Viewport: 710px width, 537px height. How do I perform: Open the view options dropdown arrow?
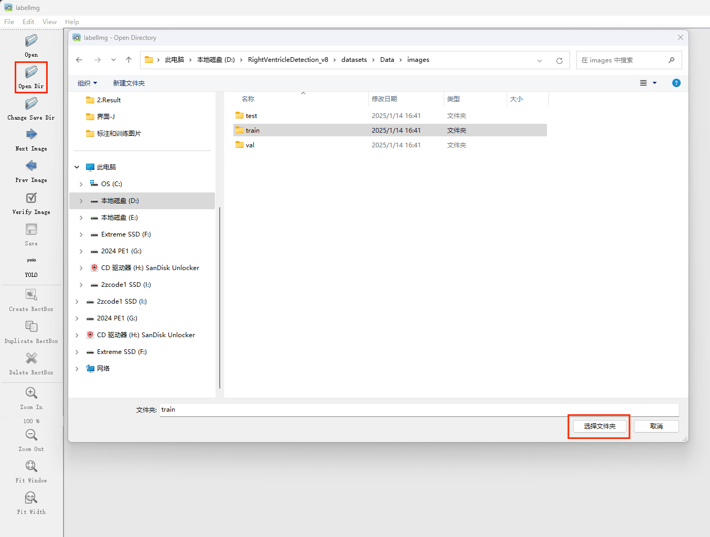point(654,83)
